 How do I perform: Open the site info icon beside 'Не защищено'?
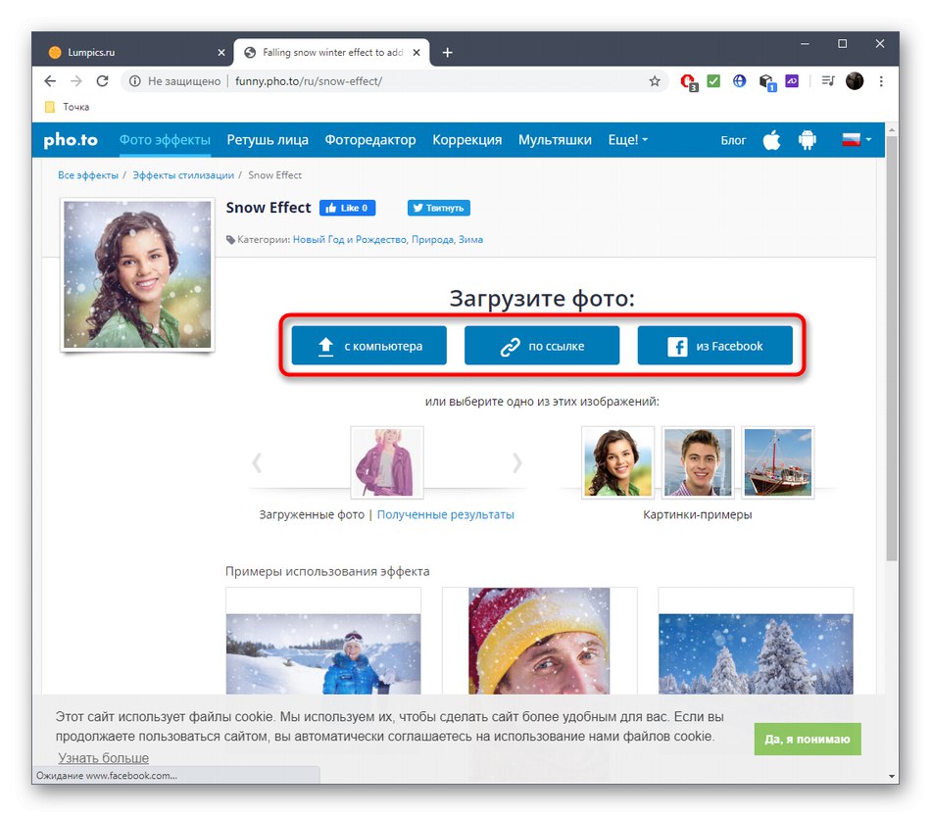135,81
